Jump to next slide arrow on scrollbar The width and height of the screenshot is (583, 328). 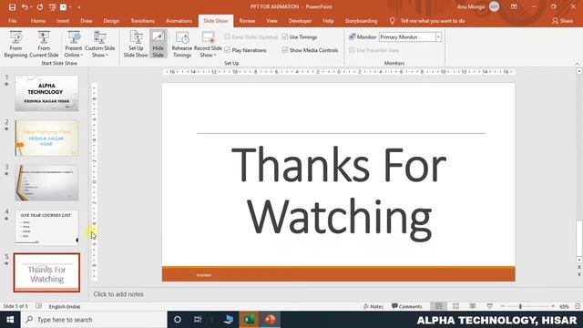(x=579, y=274)
